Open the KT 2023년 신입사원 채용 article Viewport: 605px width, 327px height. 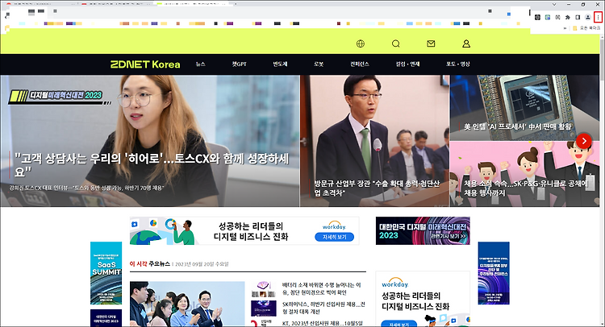(x=322, y=323)
